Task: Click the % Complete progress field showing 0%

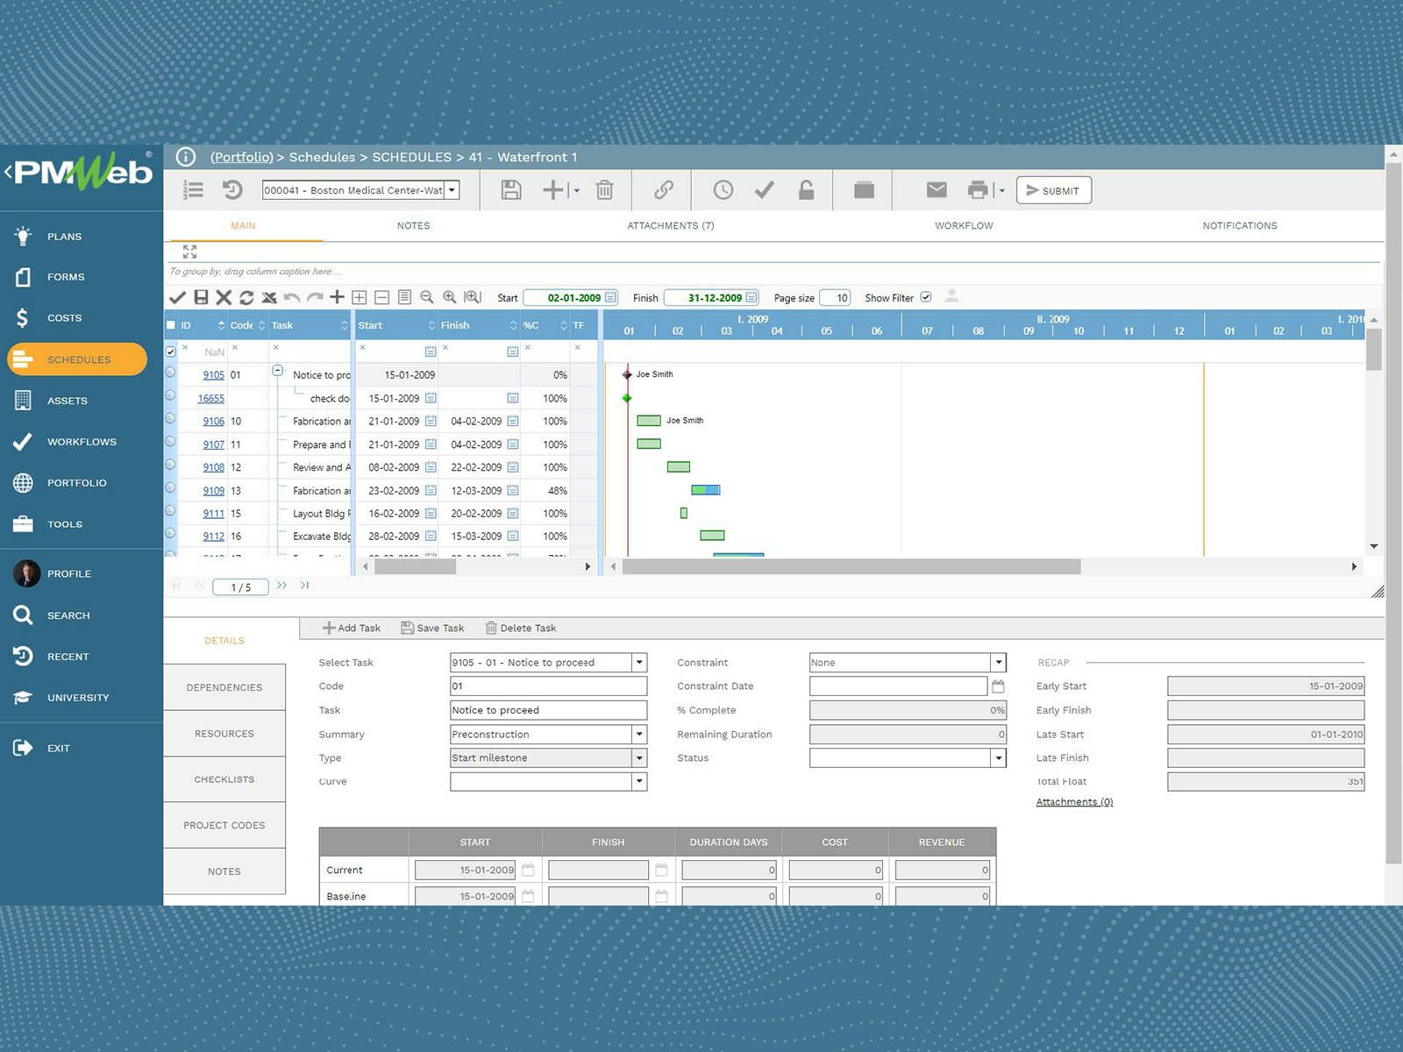Action: [x=908, y=710]
